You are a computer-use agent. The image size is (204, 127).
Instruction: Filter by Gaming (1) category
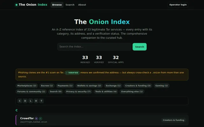pos(162,86)
